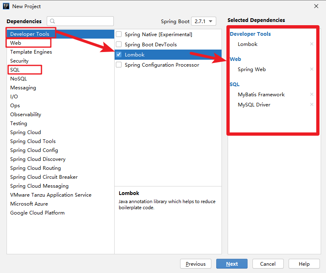
Task: Select Template Engines category
Action: [61, 52]
